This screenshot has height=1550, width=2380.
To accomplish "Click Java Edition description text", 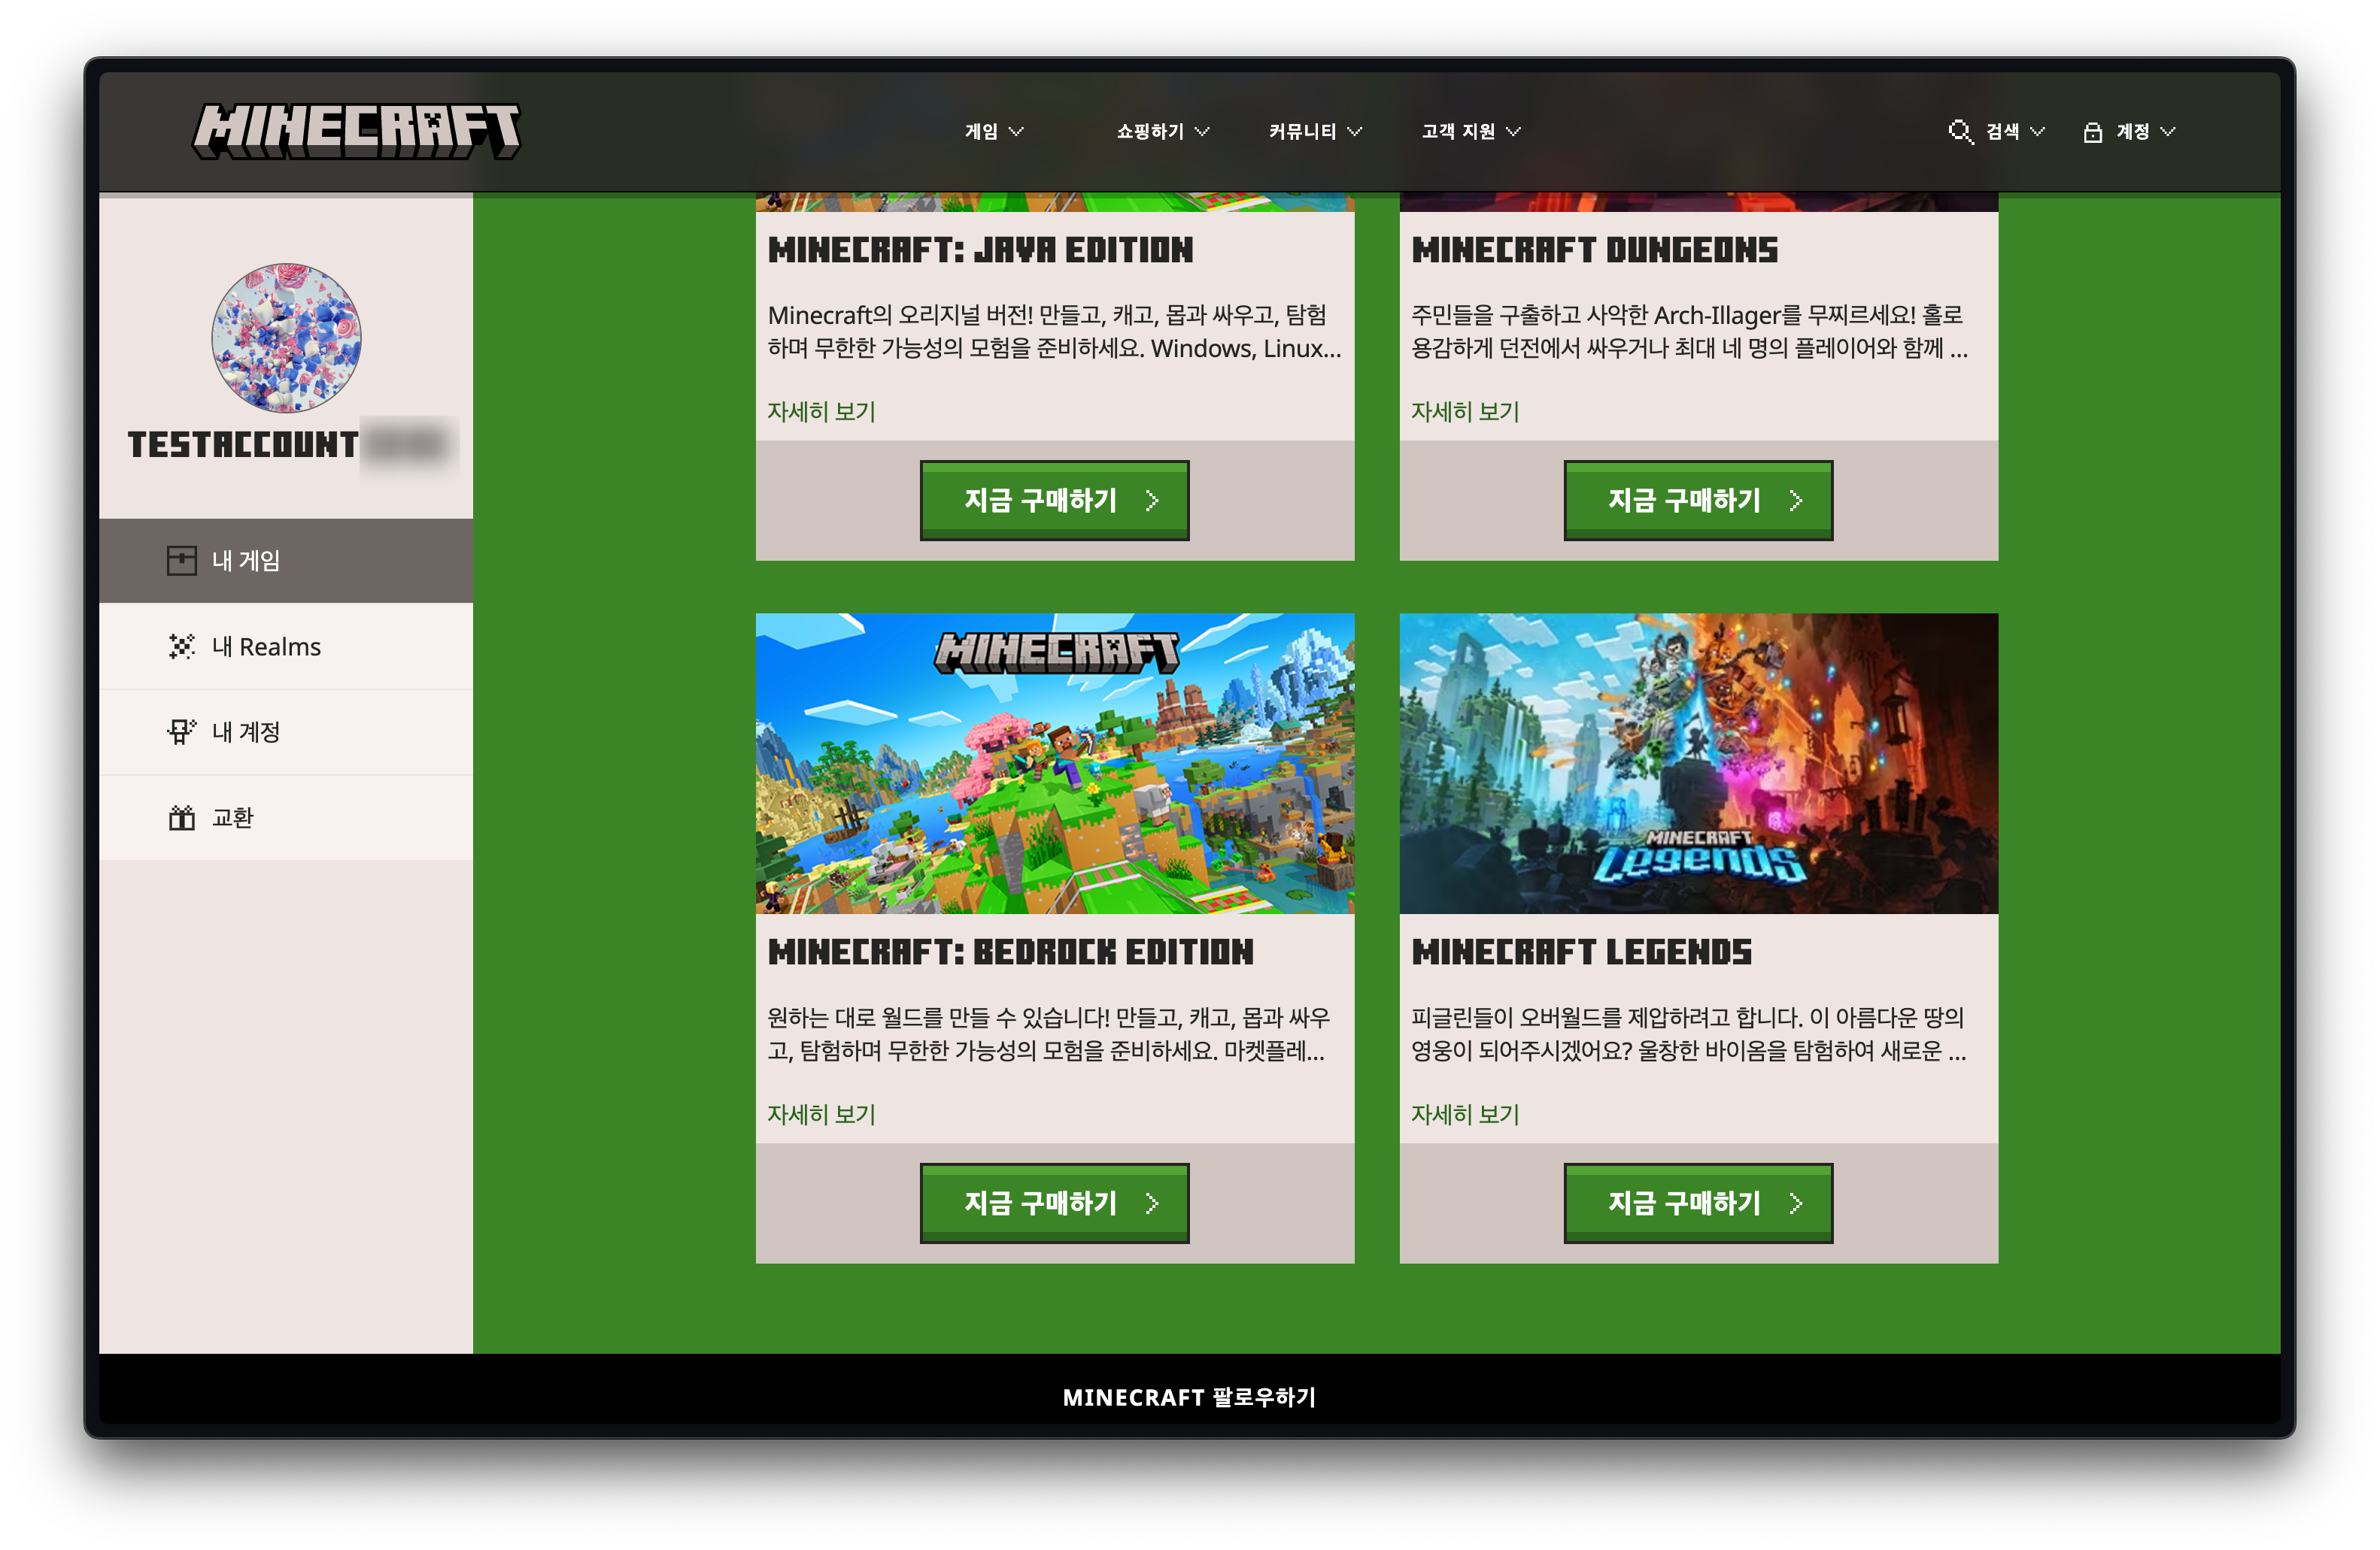I will 1054,331.
